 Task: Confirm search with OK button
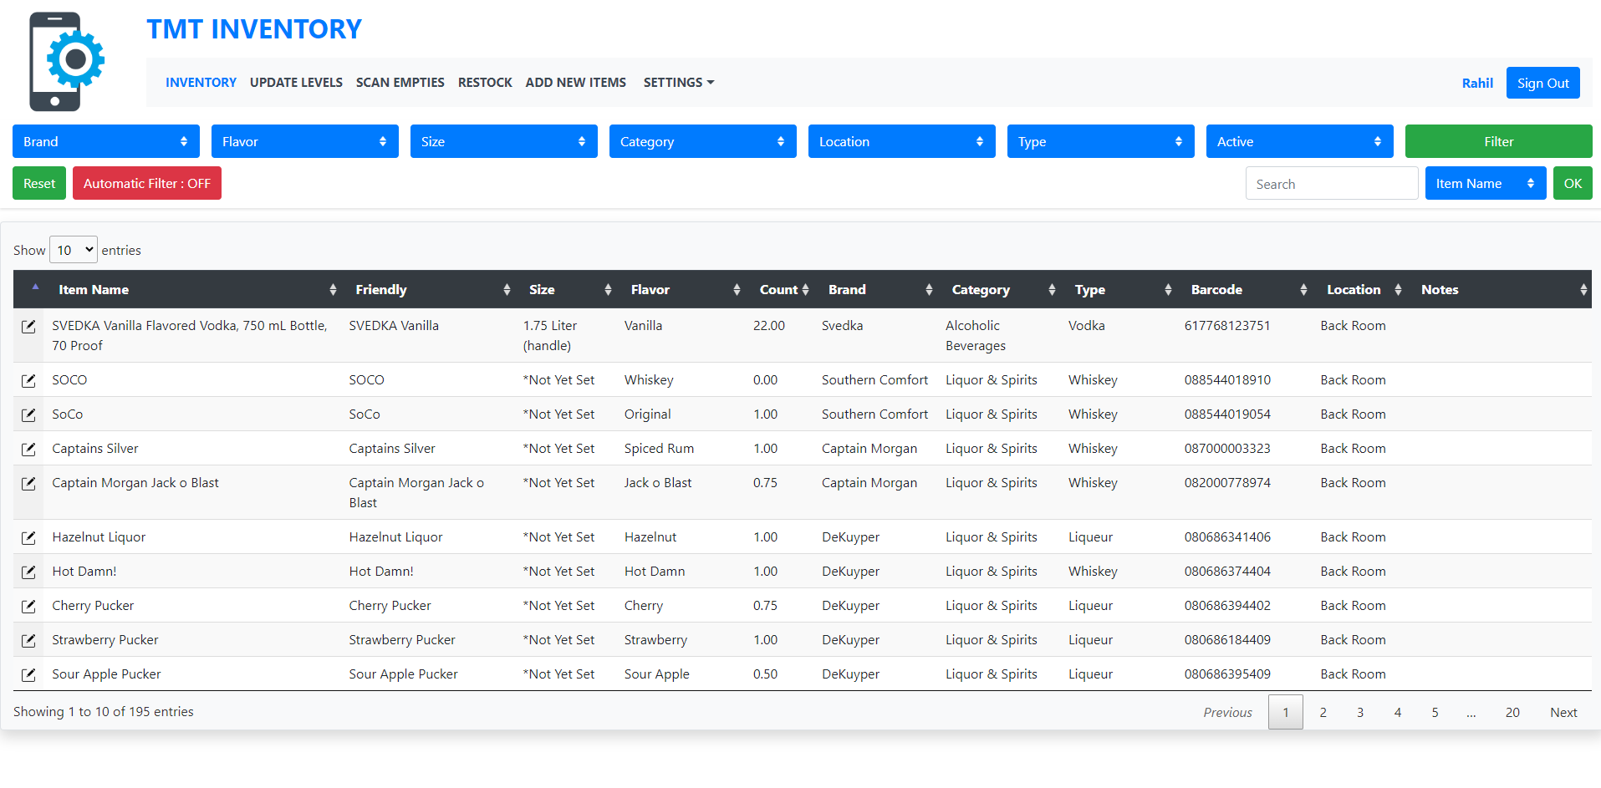(1573, 183)
